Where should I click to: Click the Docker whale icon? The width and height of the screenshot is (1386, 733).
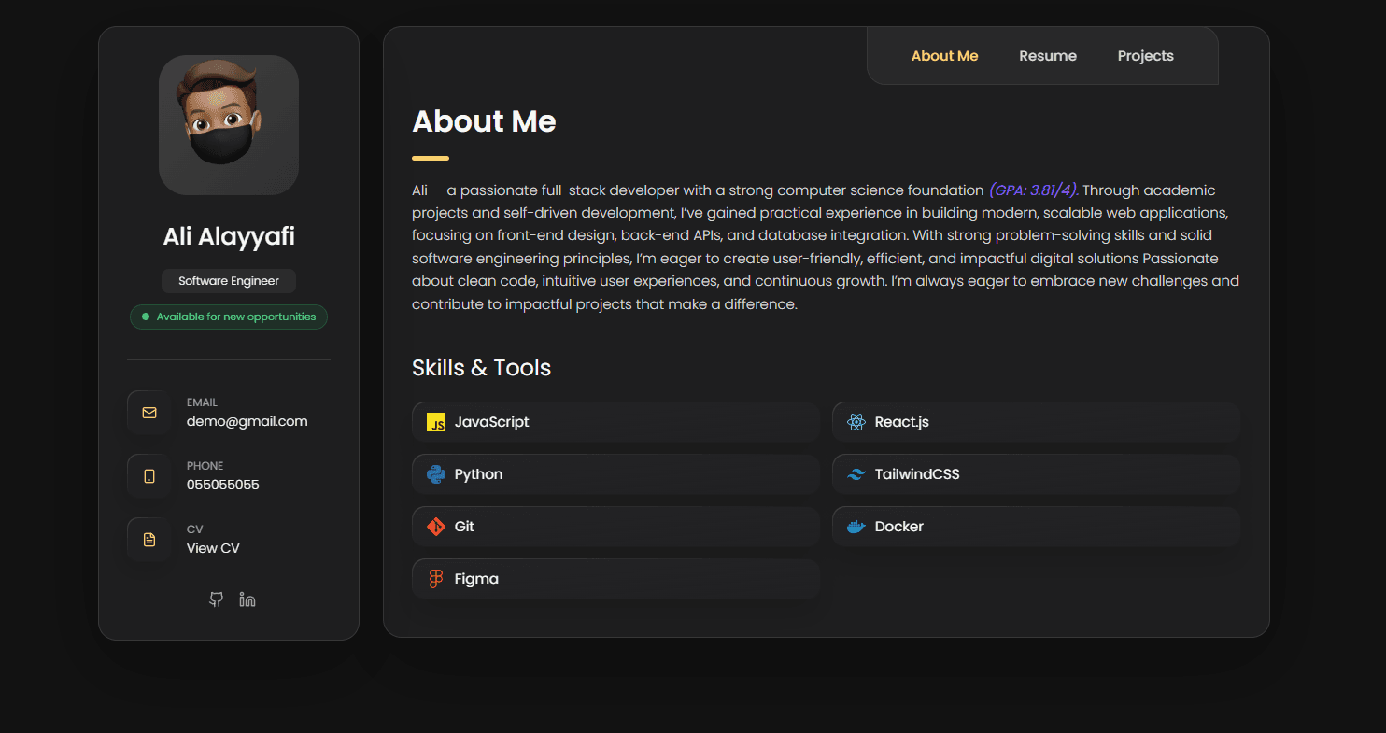(x=855, y=526)
